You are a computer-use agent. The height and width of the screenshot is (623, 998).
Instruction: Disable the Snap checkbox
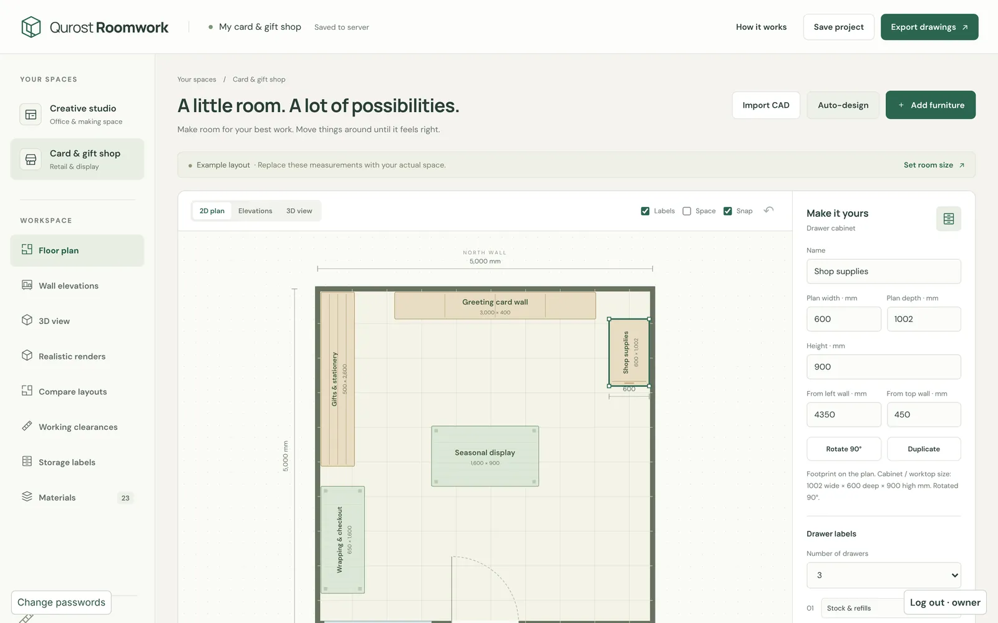point(727,211)
